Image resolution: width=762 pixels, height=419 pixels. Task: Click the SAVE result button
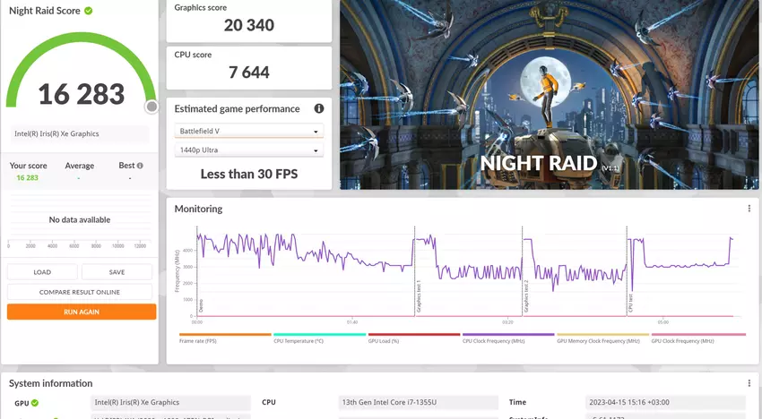click(x=117, y=272)
